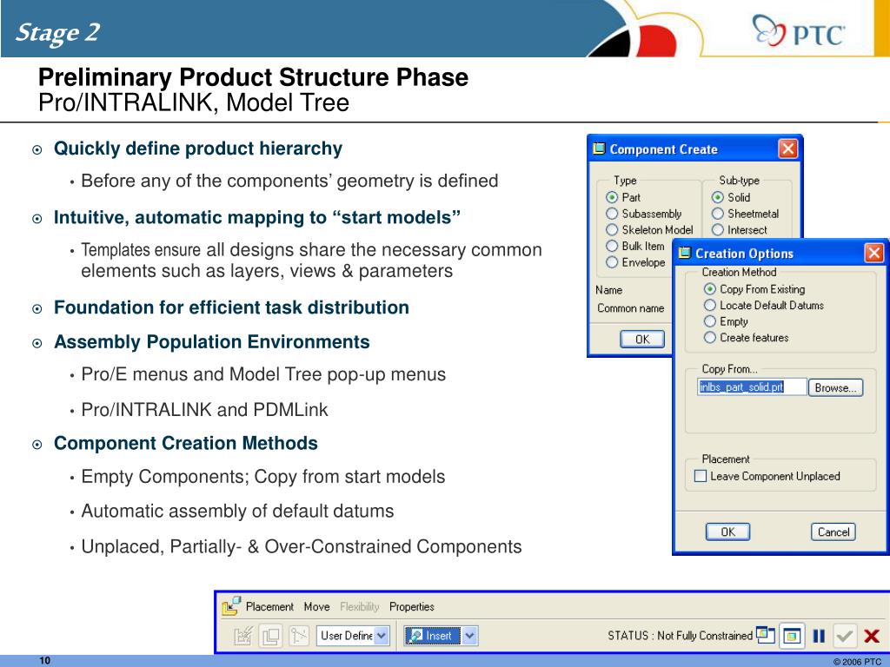Show component in separate window icon
Viewport: 890px width, 667px height.
766,635
